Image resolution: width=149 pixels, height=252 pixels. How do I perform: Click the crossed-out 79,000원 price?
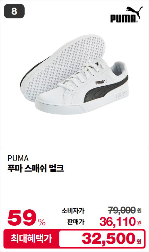(x=125, y=210)
